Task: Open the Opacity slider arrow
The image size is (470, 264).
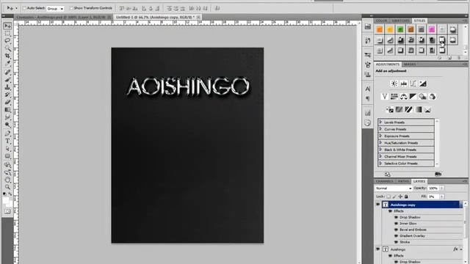Action: coord(442,188)
